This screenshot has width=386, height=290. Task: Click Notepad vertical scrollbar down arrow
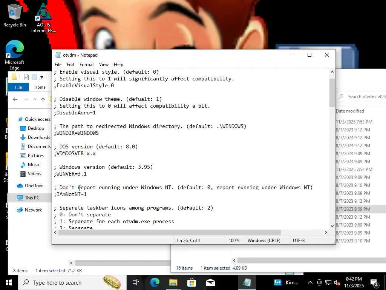pos(332,226)
